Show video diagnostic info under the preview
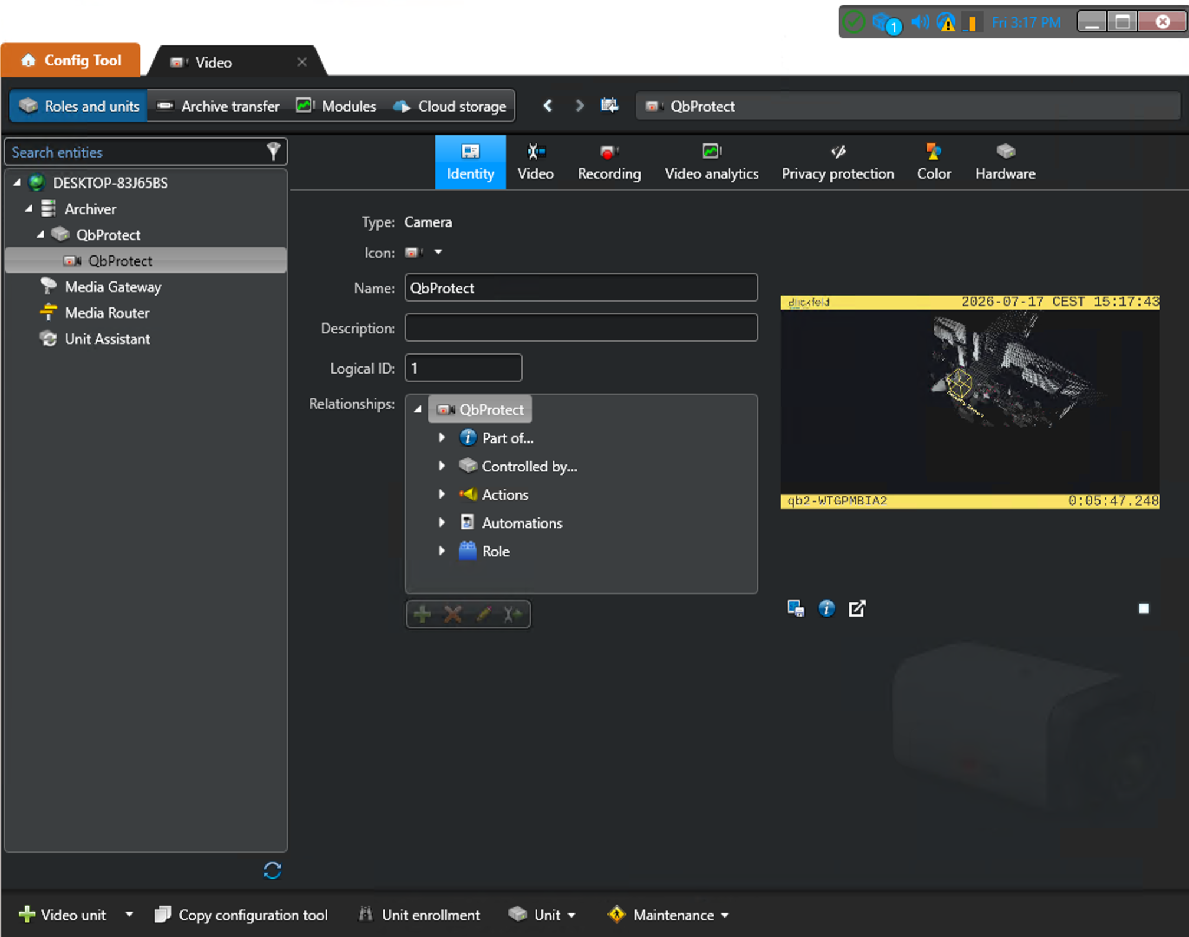The height and width of the screenshot is (937, 1189). click(826, 608)
